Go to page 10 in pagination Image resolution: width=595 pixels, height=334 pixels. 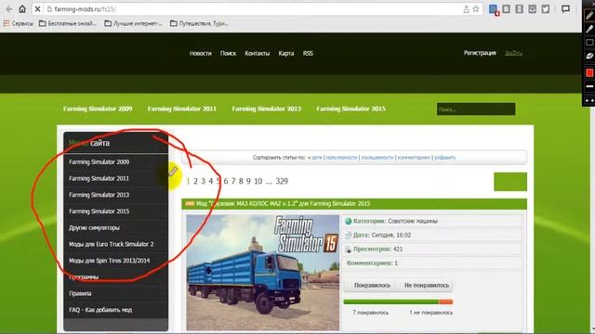pos(258,182)
